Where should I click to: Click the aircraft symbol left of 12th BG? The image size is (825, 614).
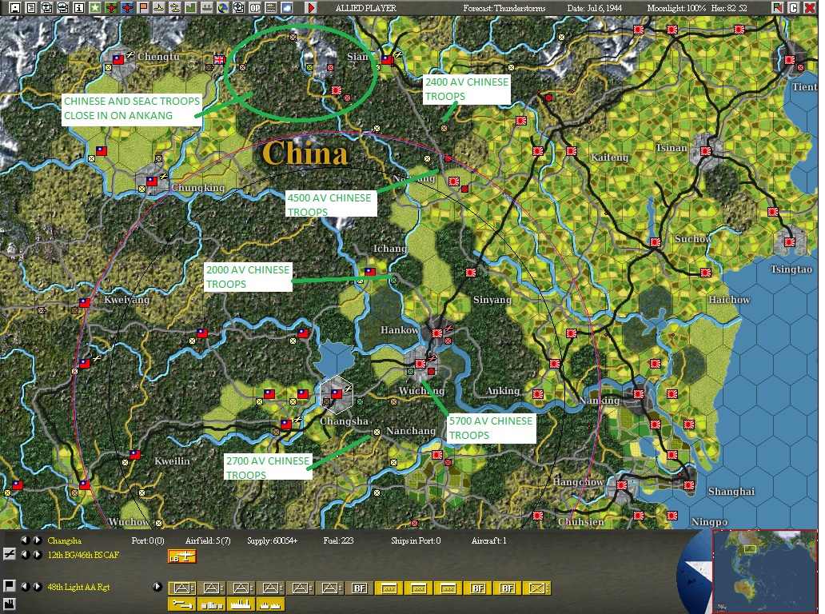click(10, 554)
